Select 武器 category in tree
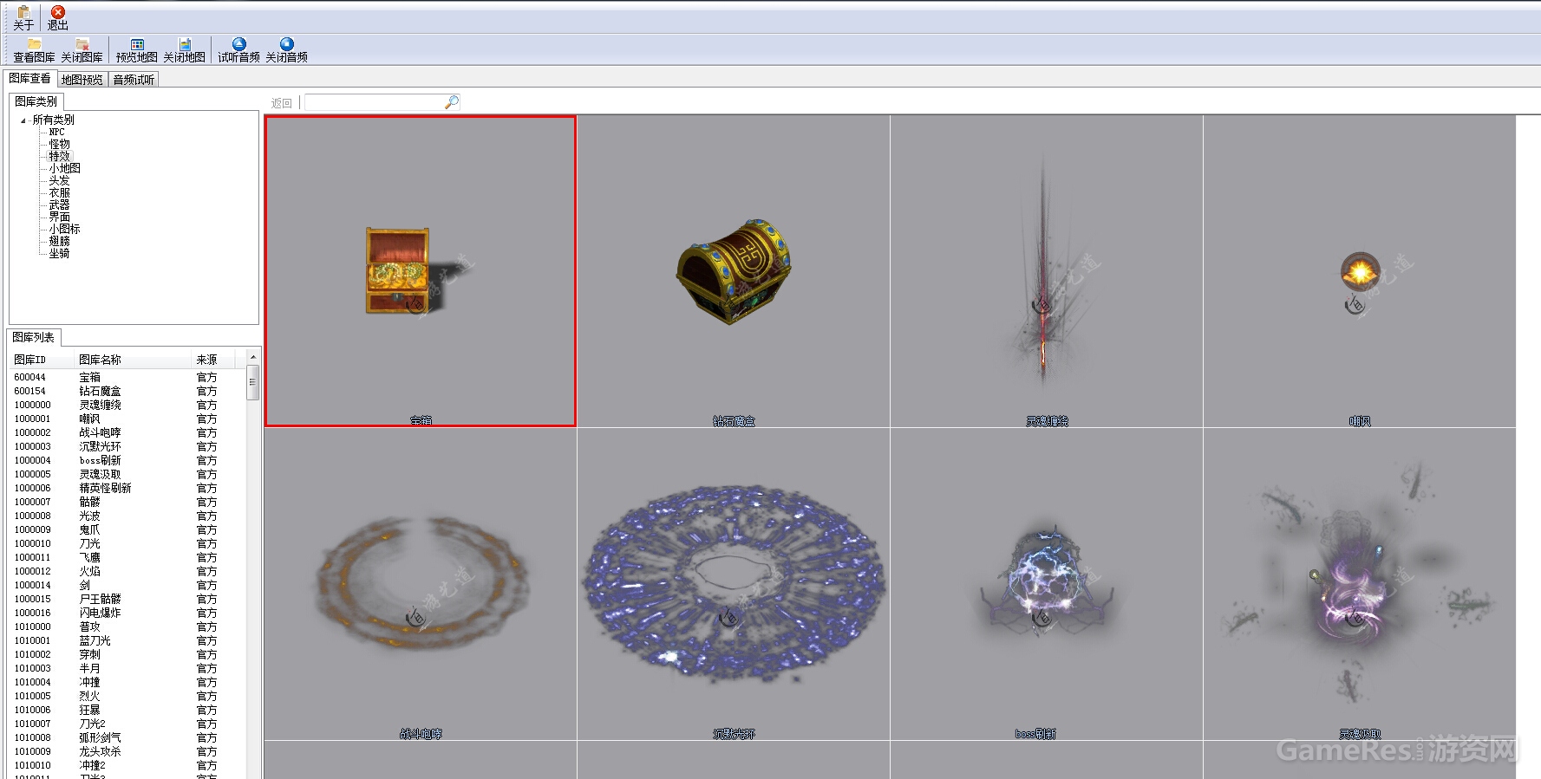1541x779 pixels. [x=59, y=204]
